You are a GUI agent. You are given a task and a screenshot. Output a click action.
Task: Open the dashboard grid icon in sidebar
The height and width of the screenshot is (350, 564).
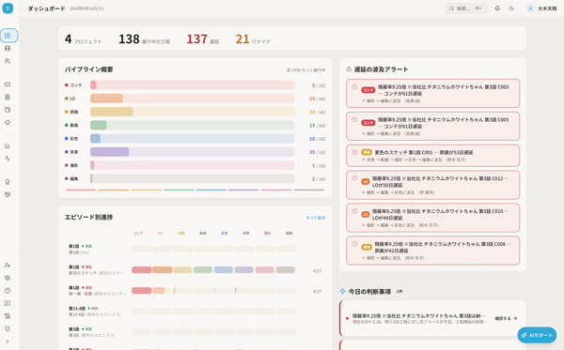[8, 36]
